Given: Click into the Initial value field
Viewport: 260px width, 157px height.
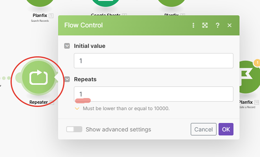Looking at the screenshot, I should tap(154, 61).
